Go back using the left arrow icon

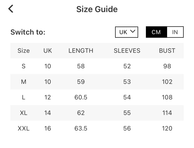[11, 9]
